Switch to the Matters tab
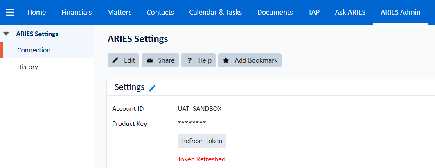The height and width of the screenshot is (168, 435). tap(119, 12)
